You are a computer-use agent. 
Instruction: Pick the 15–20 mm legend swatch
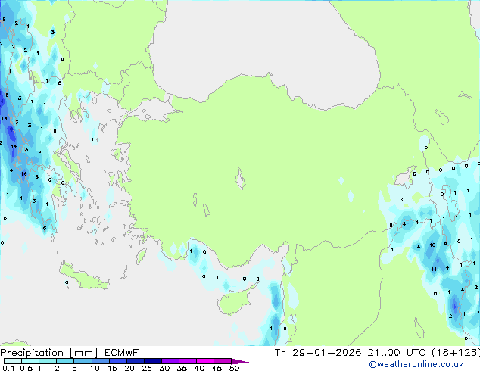[x=117, y=361]
